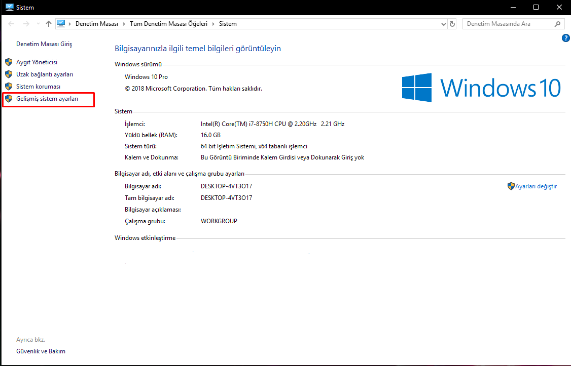Screen dimensions: 571x366
Task: Click Ayarları değiştir link
Action: pos(536,186)
